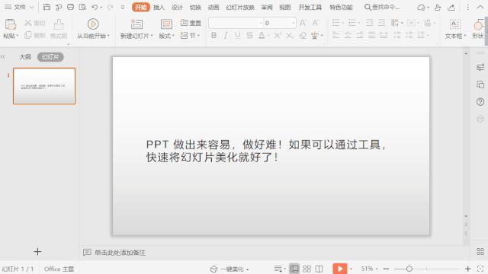Open the 审阅 ribbon tab

tap(267, 7)
